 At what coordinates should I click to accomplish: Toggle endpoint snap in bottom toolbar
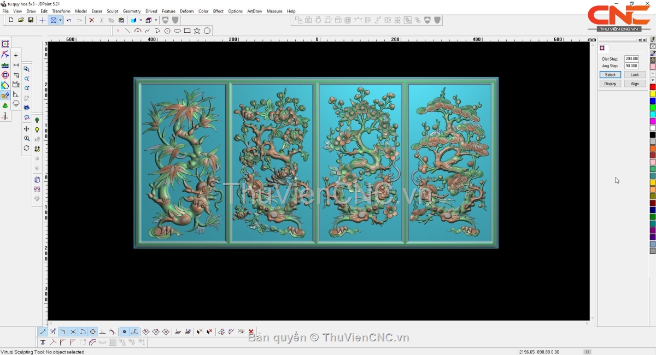[x=43, y=332]
